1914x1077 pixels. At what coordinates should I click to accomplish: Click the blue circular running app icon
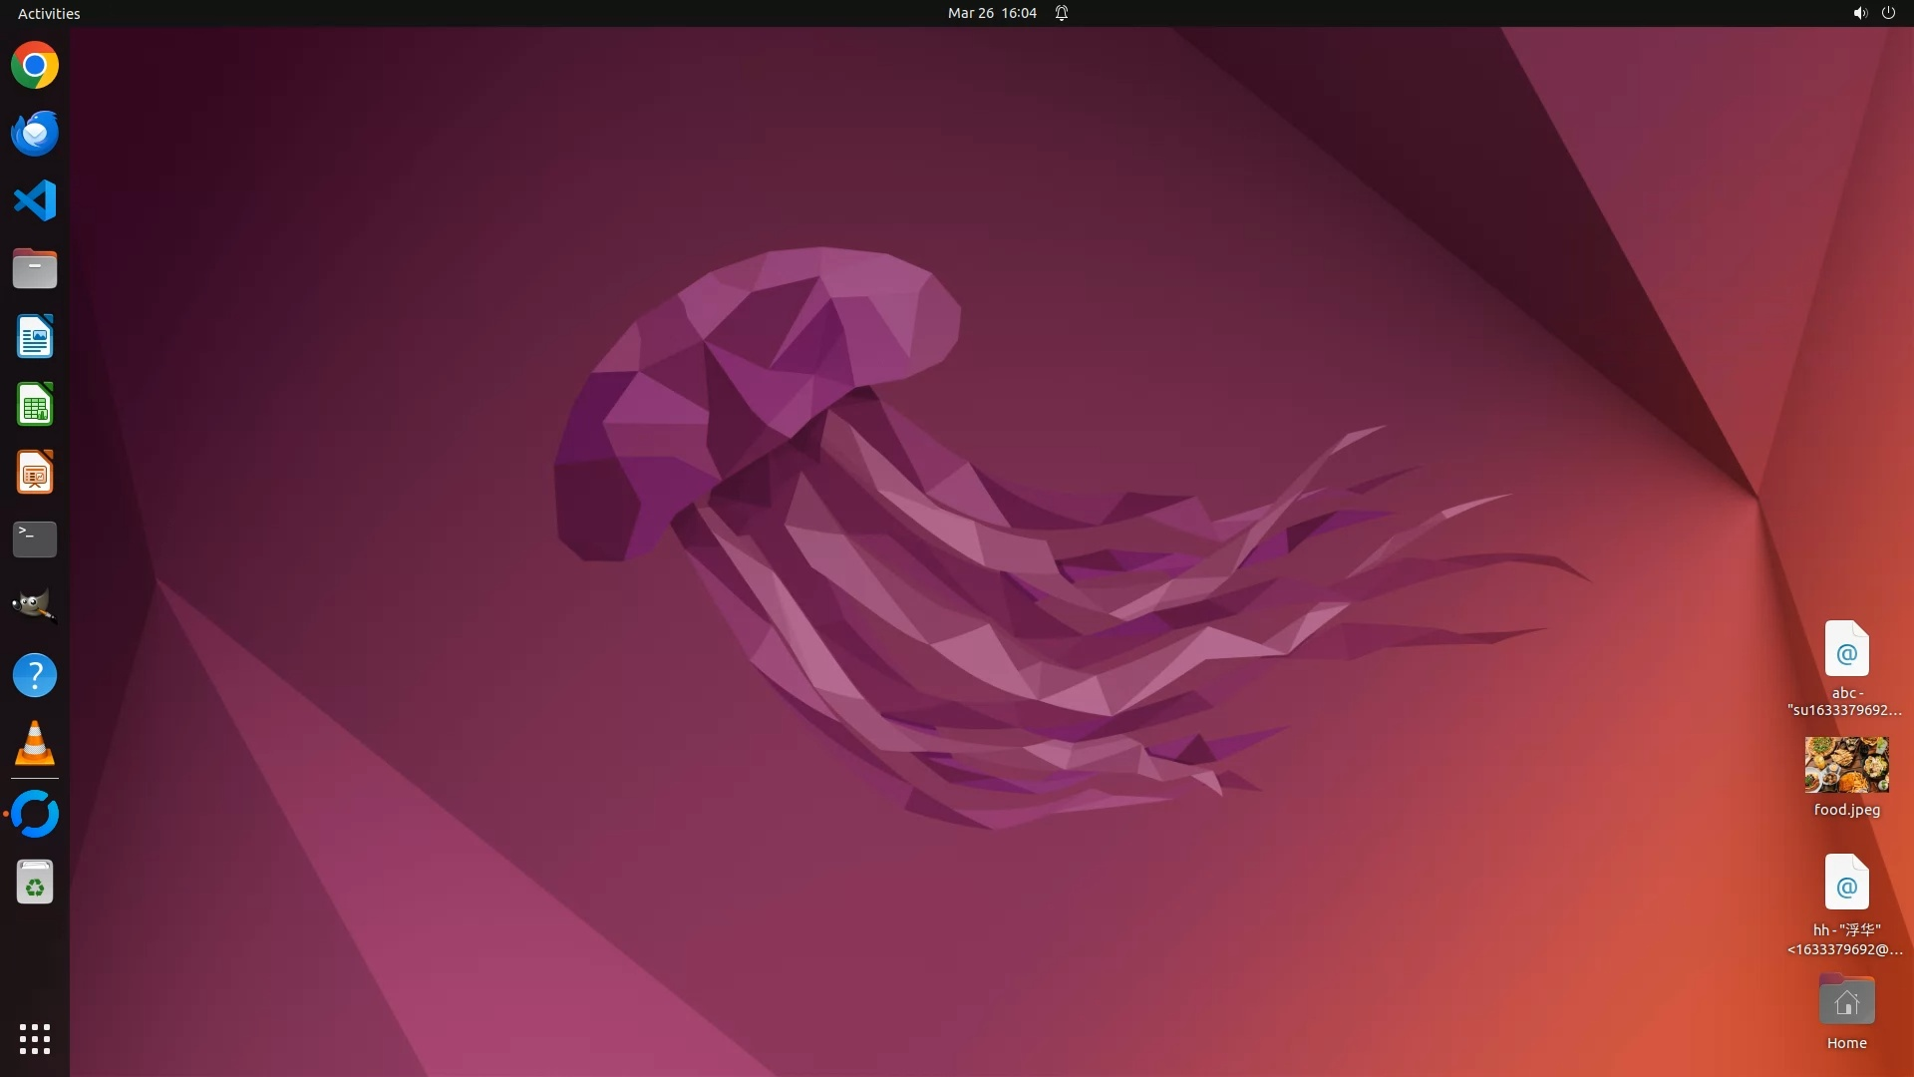tap(35, 814)
